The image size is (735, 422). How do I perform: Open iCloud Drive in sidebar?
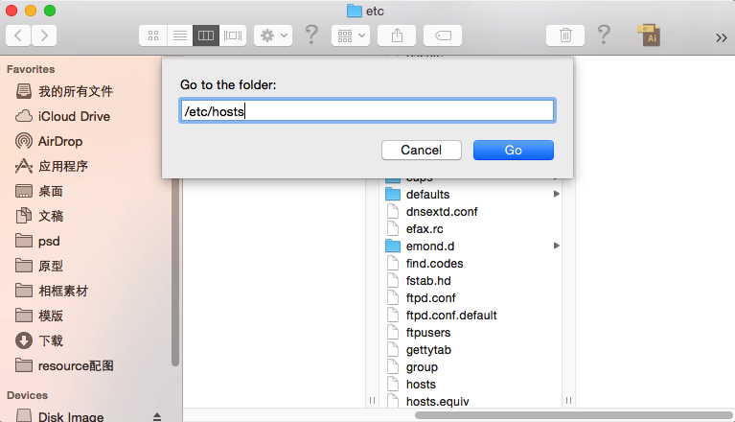pos(63,116)
